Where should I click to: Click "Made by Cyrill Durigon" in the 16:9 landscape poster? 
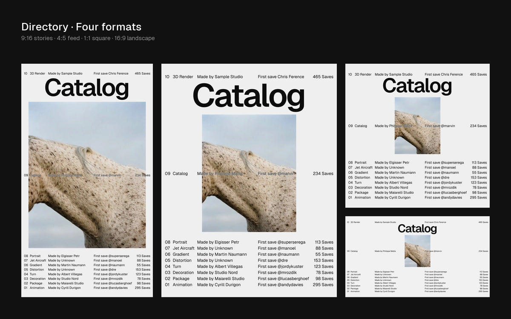tap(385, 291)
